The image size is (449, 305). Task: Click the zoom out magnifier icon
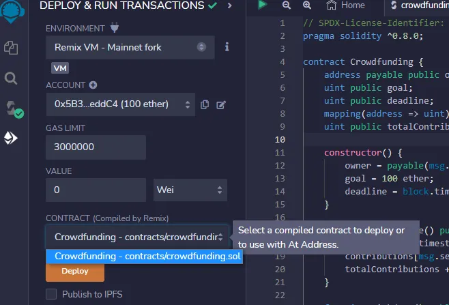click(x=286, y=5)
